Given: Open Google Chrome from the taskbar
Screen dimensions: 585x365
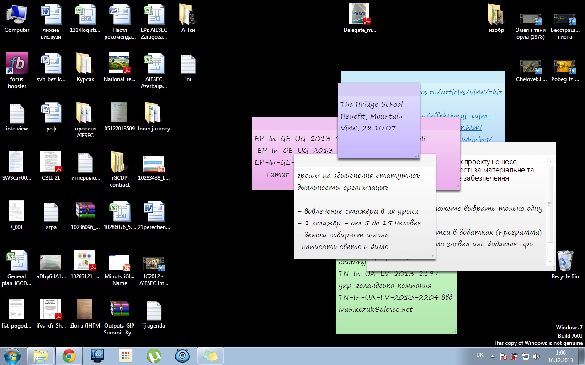Looking at the screenshot, I should (x=69, y=356).
